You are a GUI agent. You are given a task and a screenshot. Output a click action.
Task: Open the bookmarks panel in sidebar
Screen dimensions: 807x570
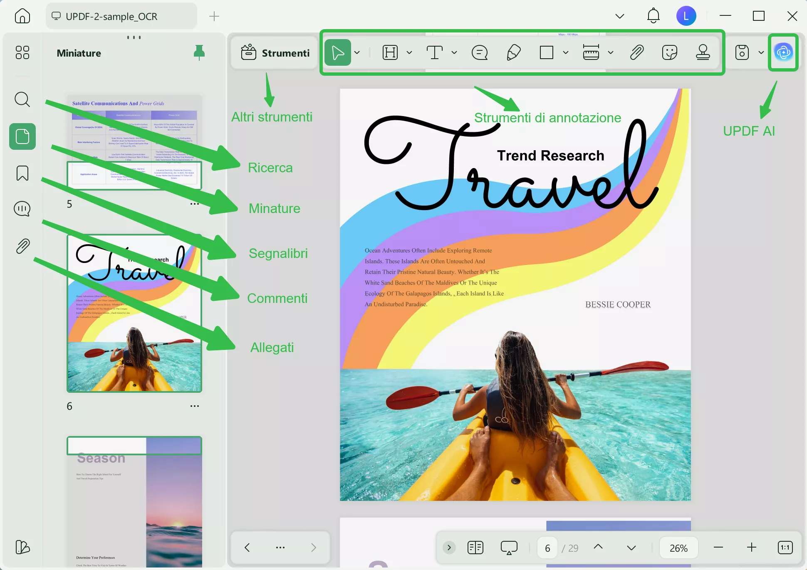[x=22, y=173]
